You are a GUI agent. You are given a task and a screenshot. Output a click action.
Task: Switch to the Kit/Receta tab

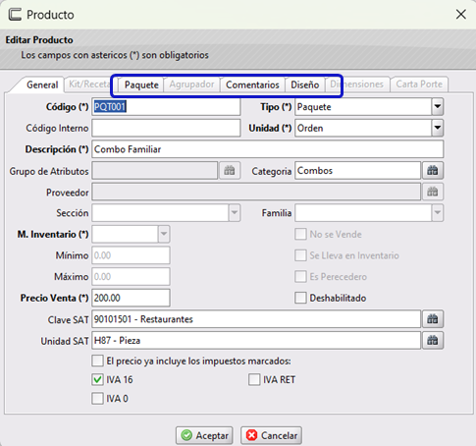pyautogui.click(x=89, y=84)
